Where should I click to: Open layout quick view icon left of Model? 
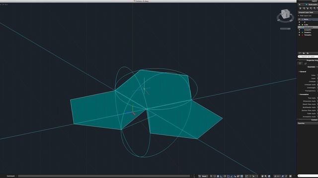pyautogui.click(x=200, y=176)
